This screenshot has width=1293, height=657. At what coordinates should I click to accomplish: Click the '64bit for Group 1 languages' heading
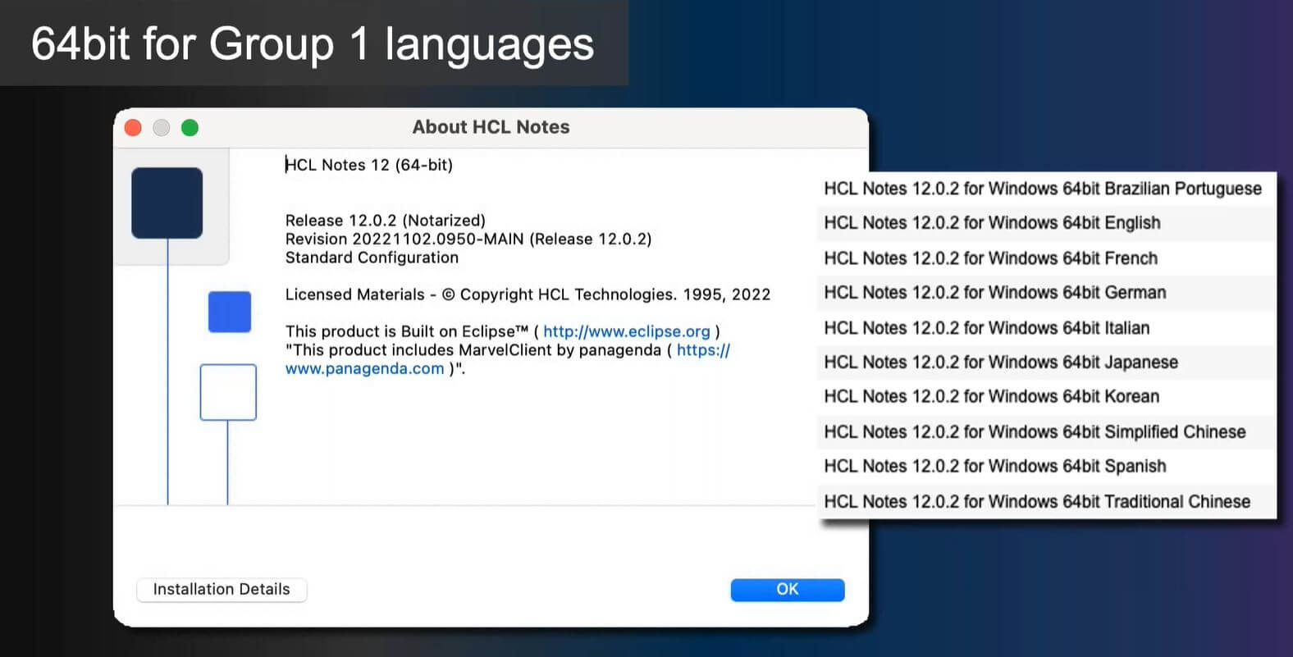[x=313, y=43]
